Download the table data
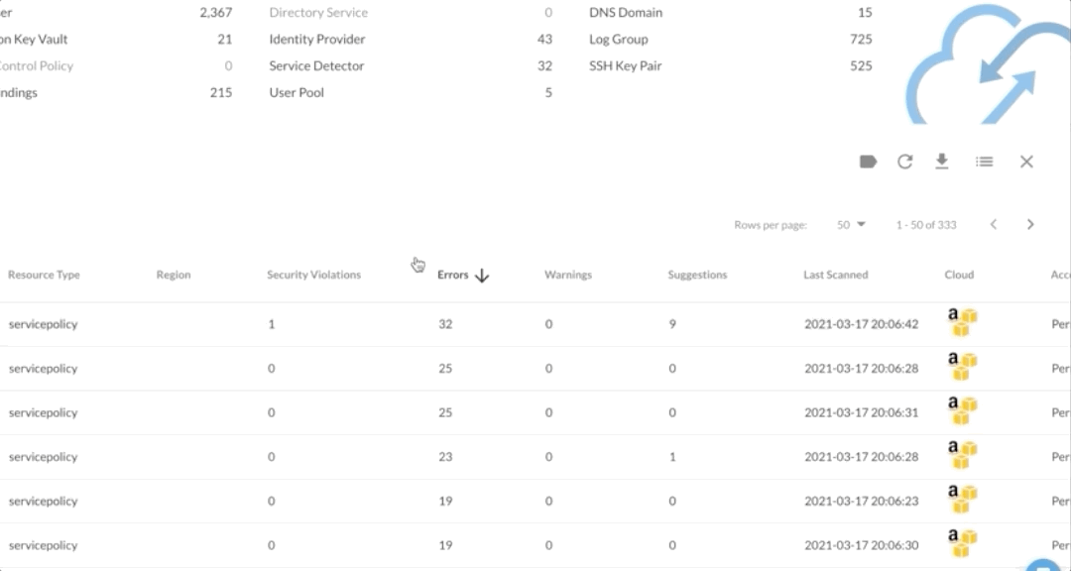 click(x=942, y=162)
